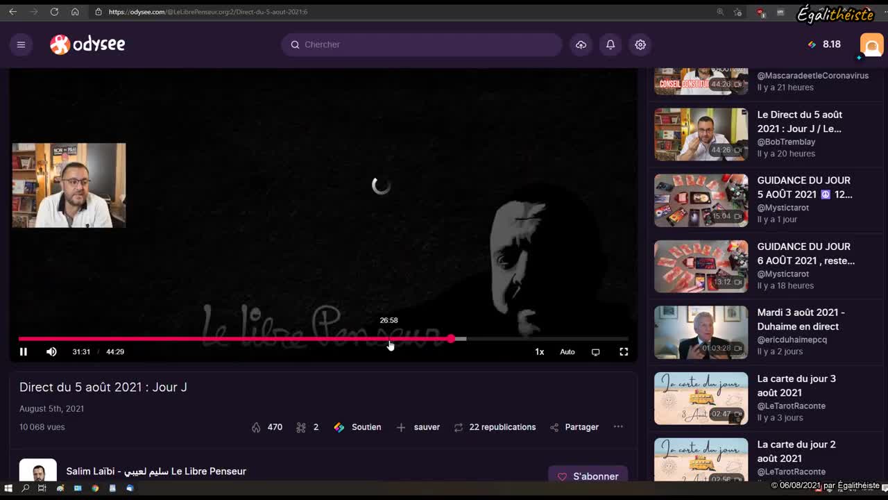Viewport: 888px width, 500px height.
Task: Pause the video playback
Action: pos(23,351)
